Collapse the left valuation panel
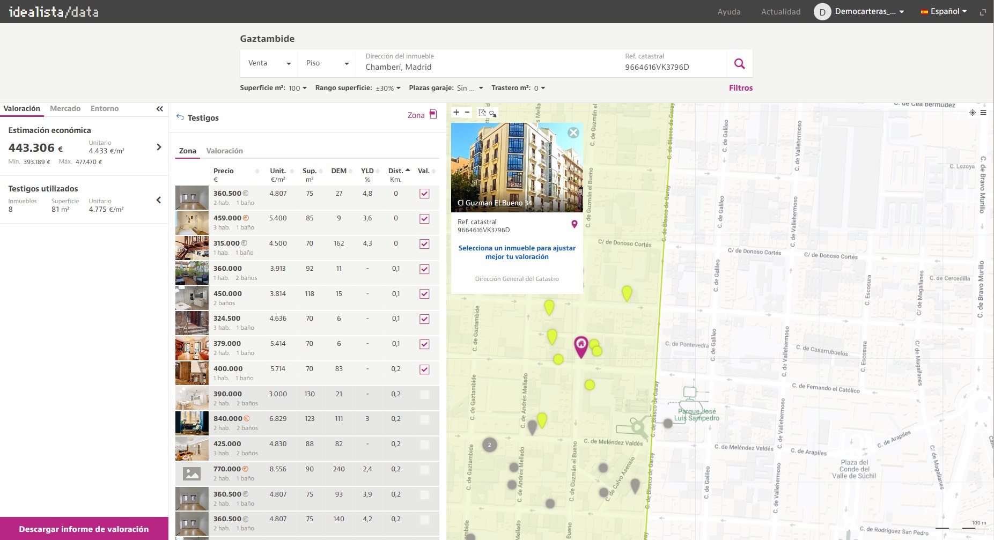 coord(159,109)
